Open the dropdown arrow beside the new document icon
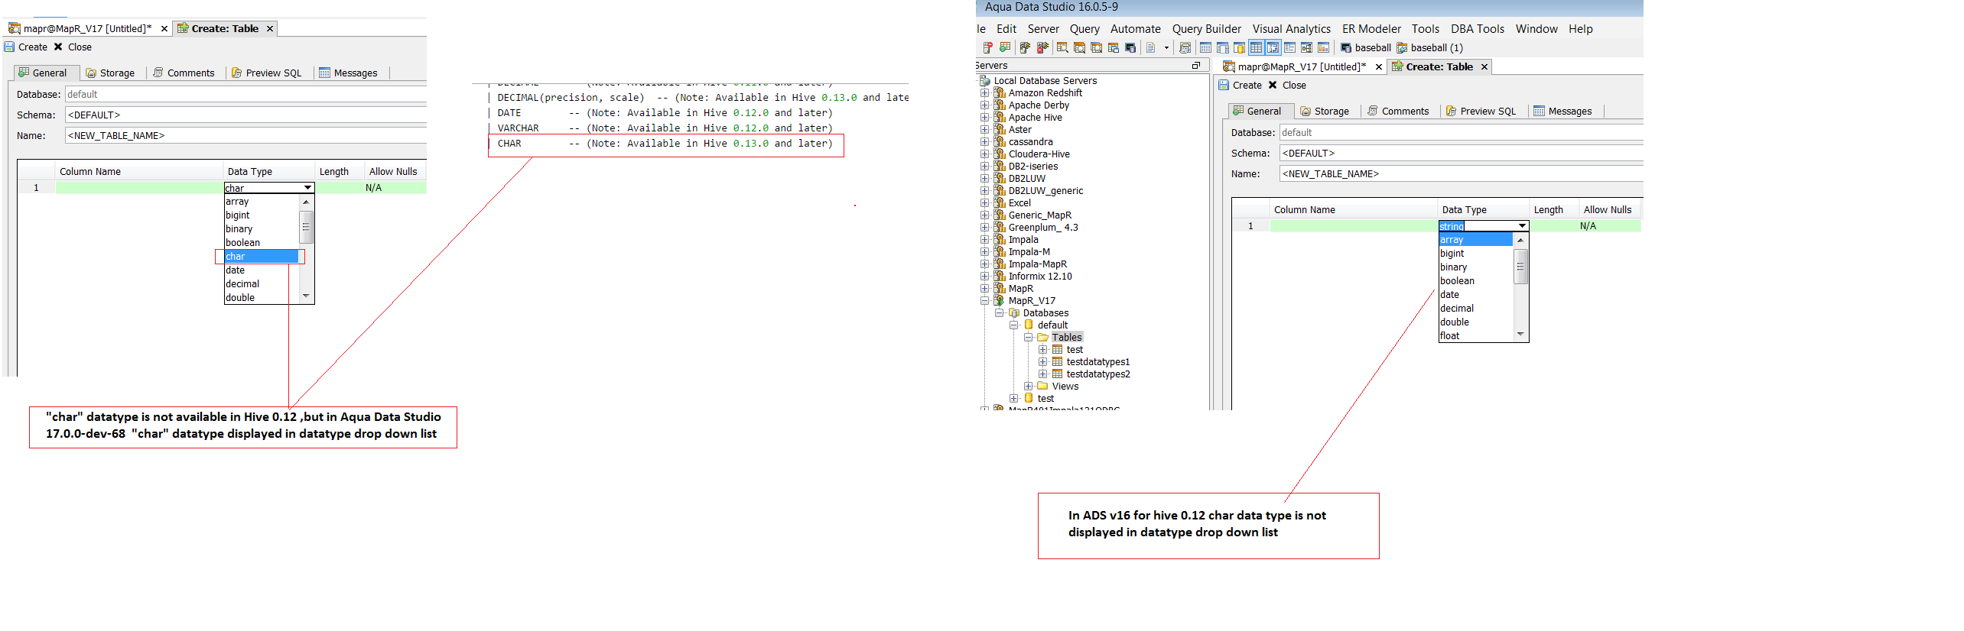Viewport: 1964px width, 631px height. tap(1166, 47)
